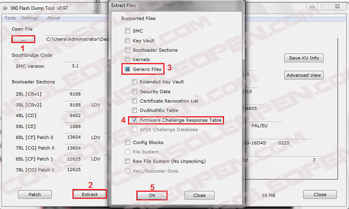Check the Config Blocks checkbox
Viewport: 349px width, 209px height.
(x=127, y=142)
